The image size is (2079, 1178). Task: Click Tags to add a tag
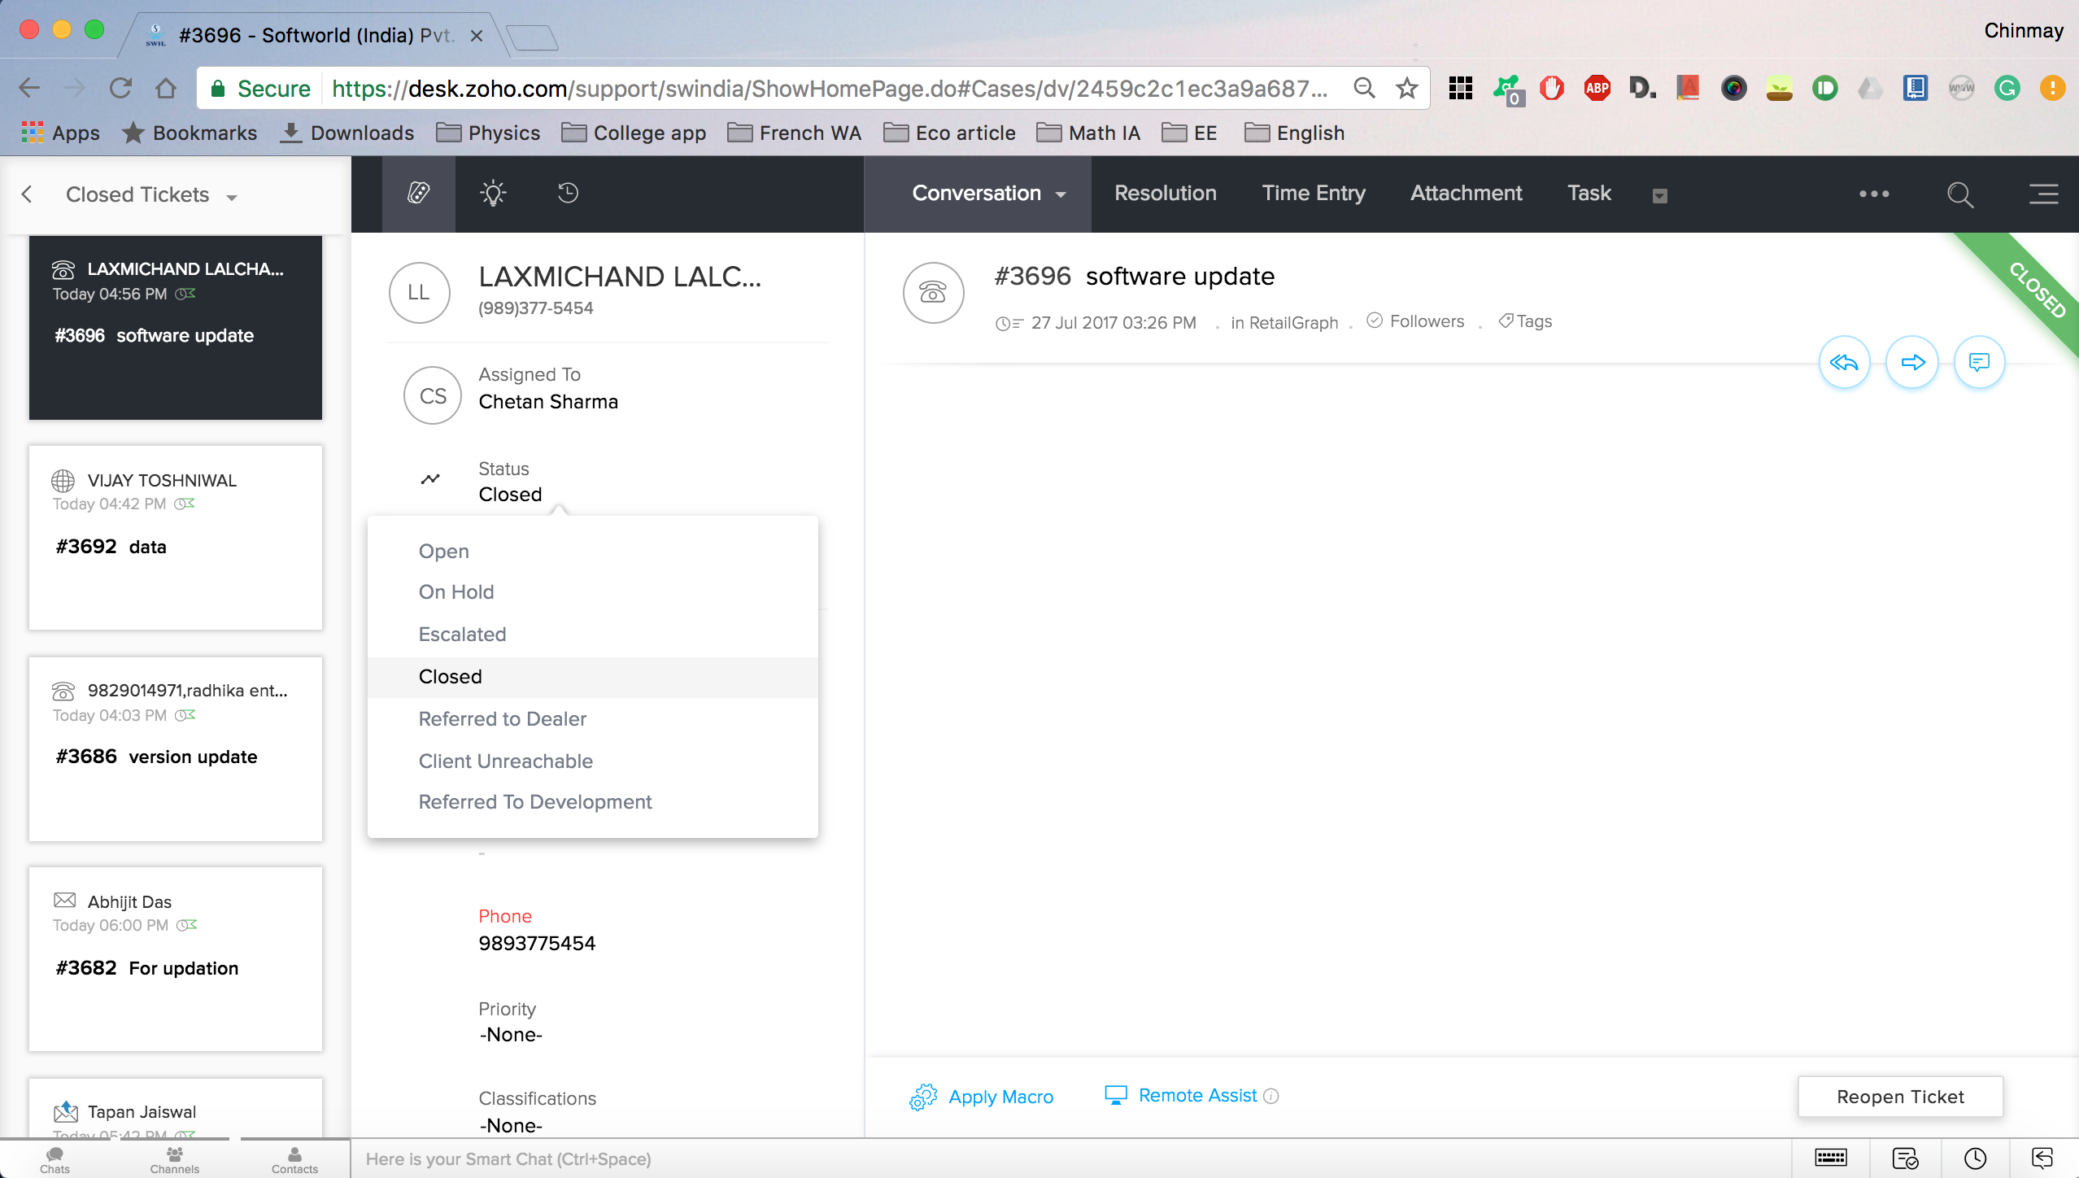tap(1526, 321)
